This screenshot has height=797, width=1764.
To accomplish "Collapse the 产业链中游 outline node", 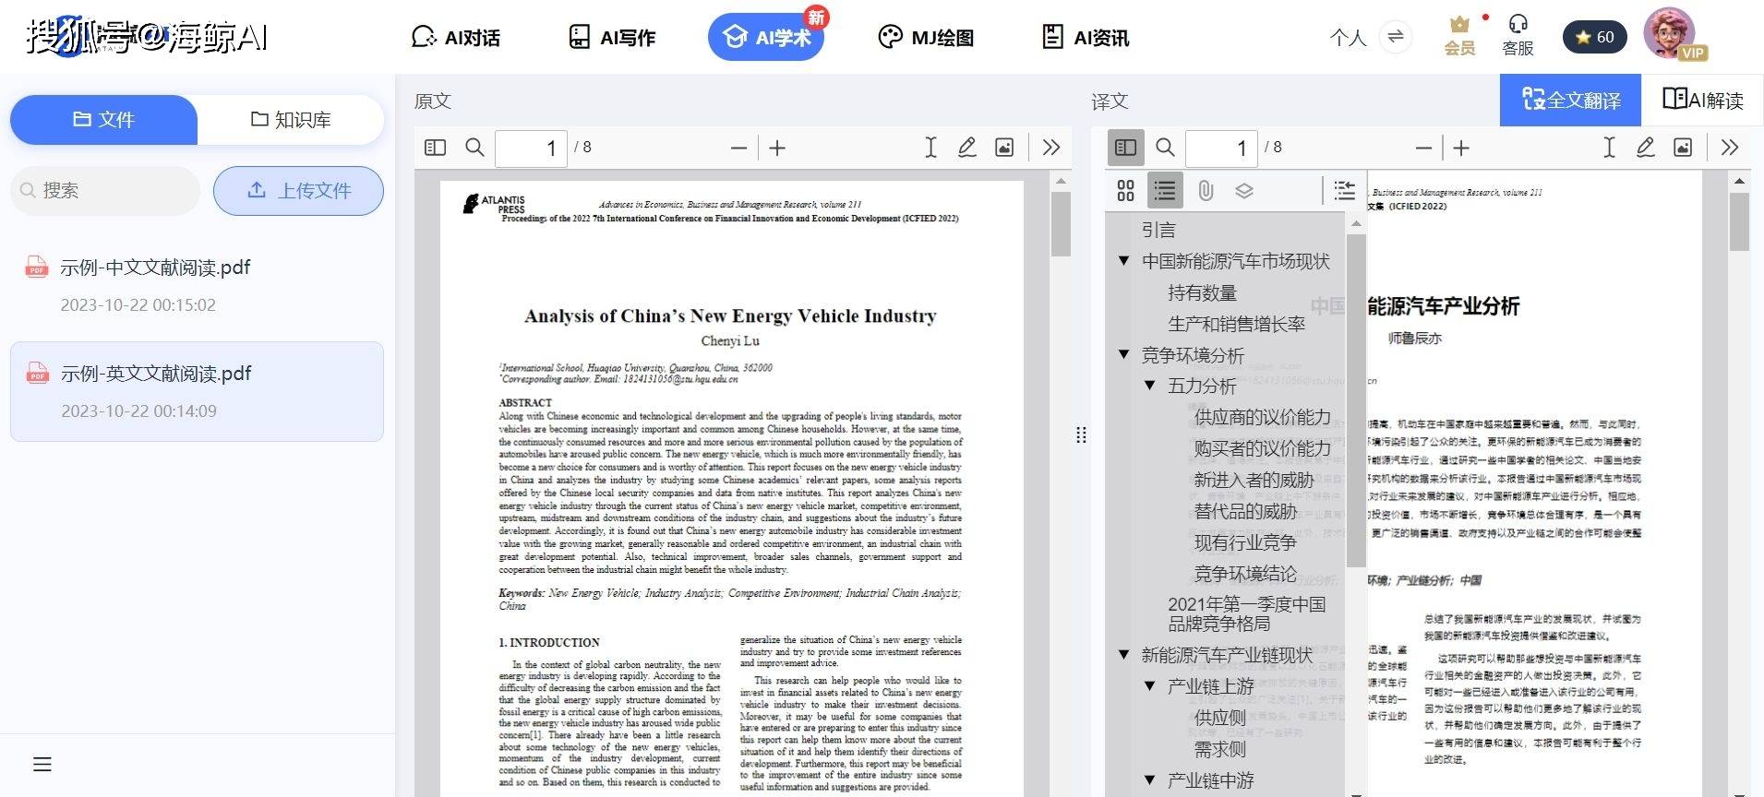I will point(1149,780).
